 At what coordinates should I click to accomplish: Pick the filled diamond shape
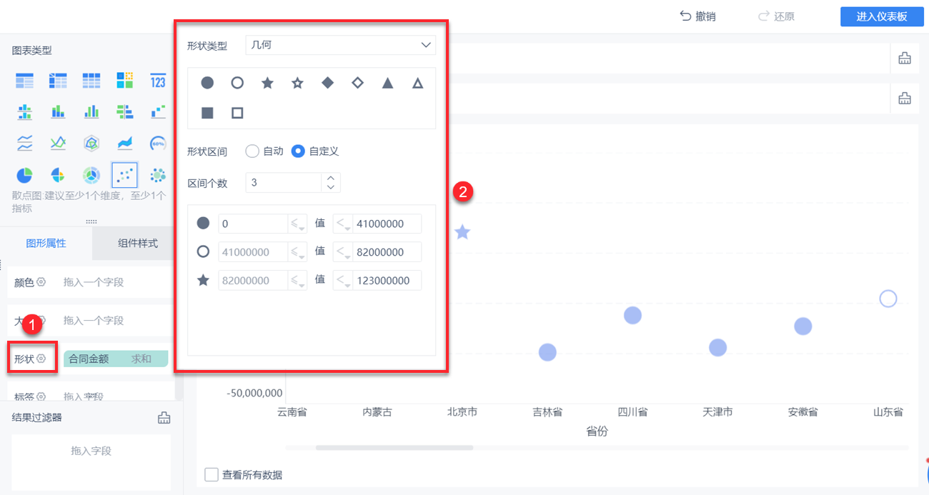pyautogui.click(x=327, y=83)
